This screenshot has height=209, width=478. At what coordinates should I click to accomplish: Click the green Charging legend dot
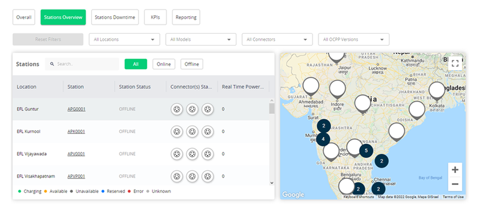click(19, 191)
